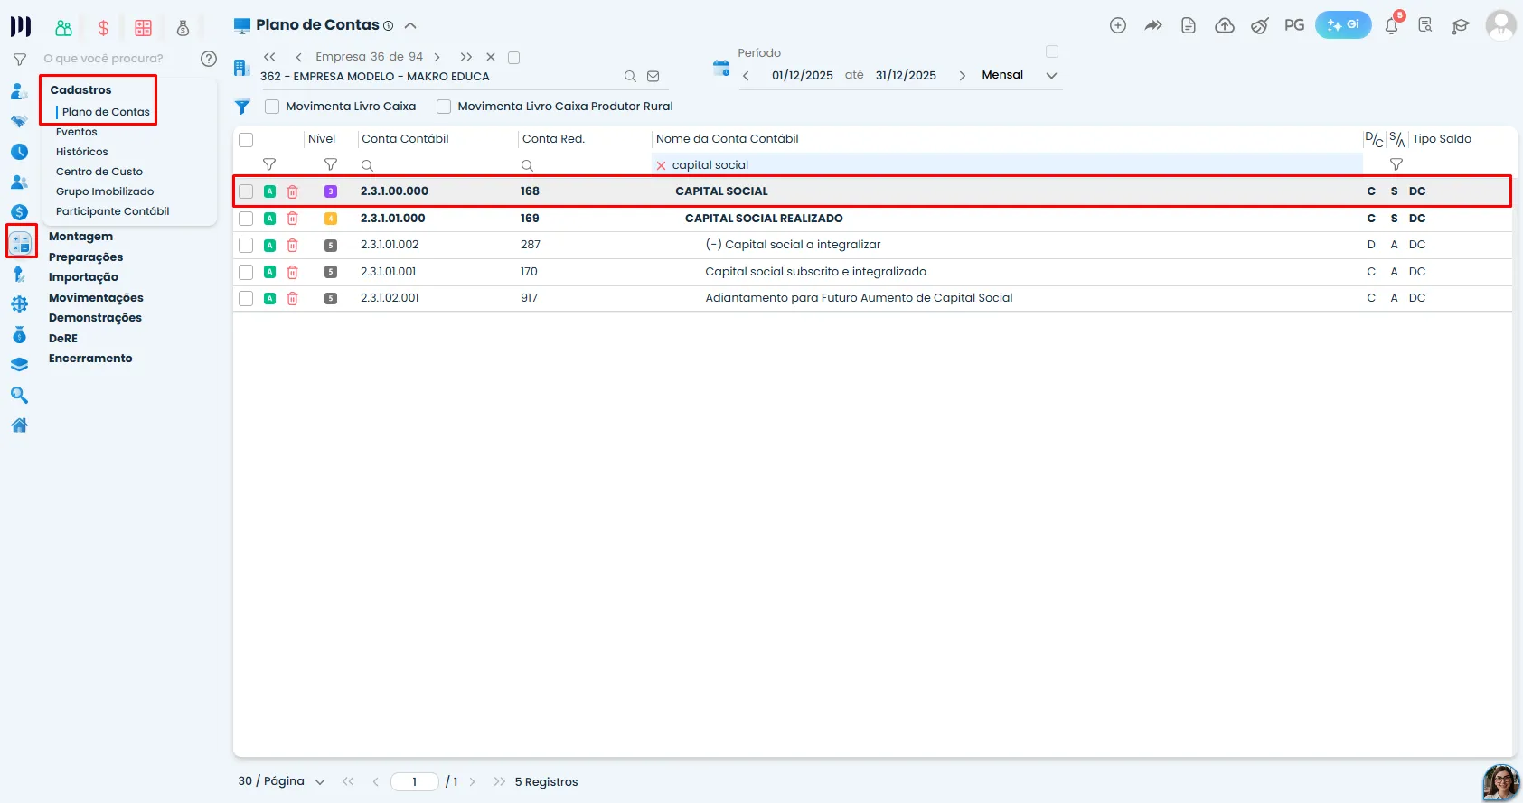Open Eventos in Cadastros menu

pyautogui.click(x=76, y=132)
